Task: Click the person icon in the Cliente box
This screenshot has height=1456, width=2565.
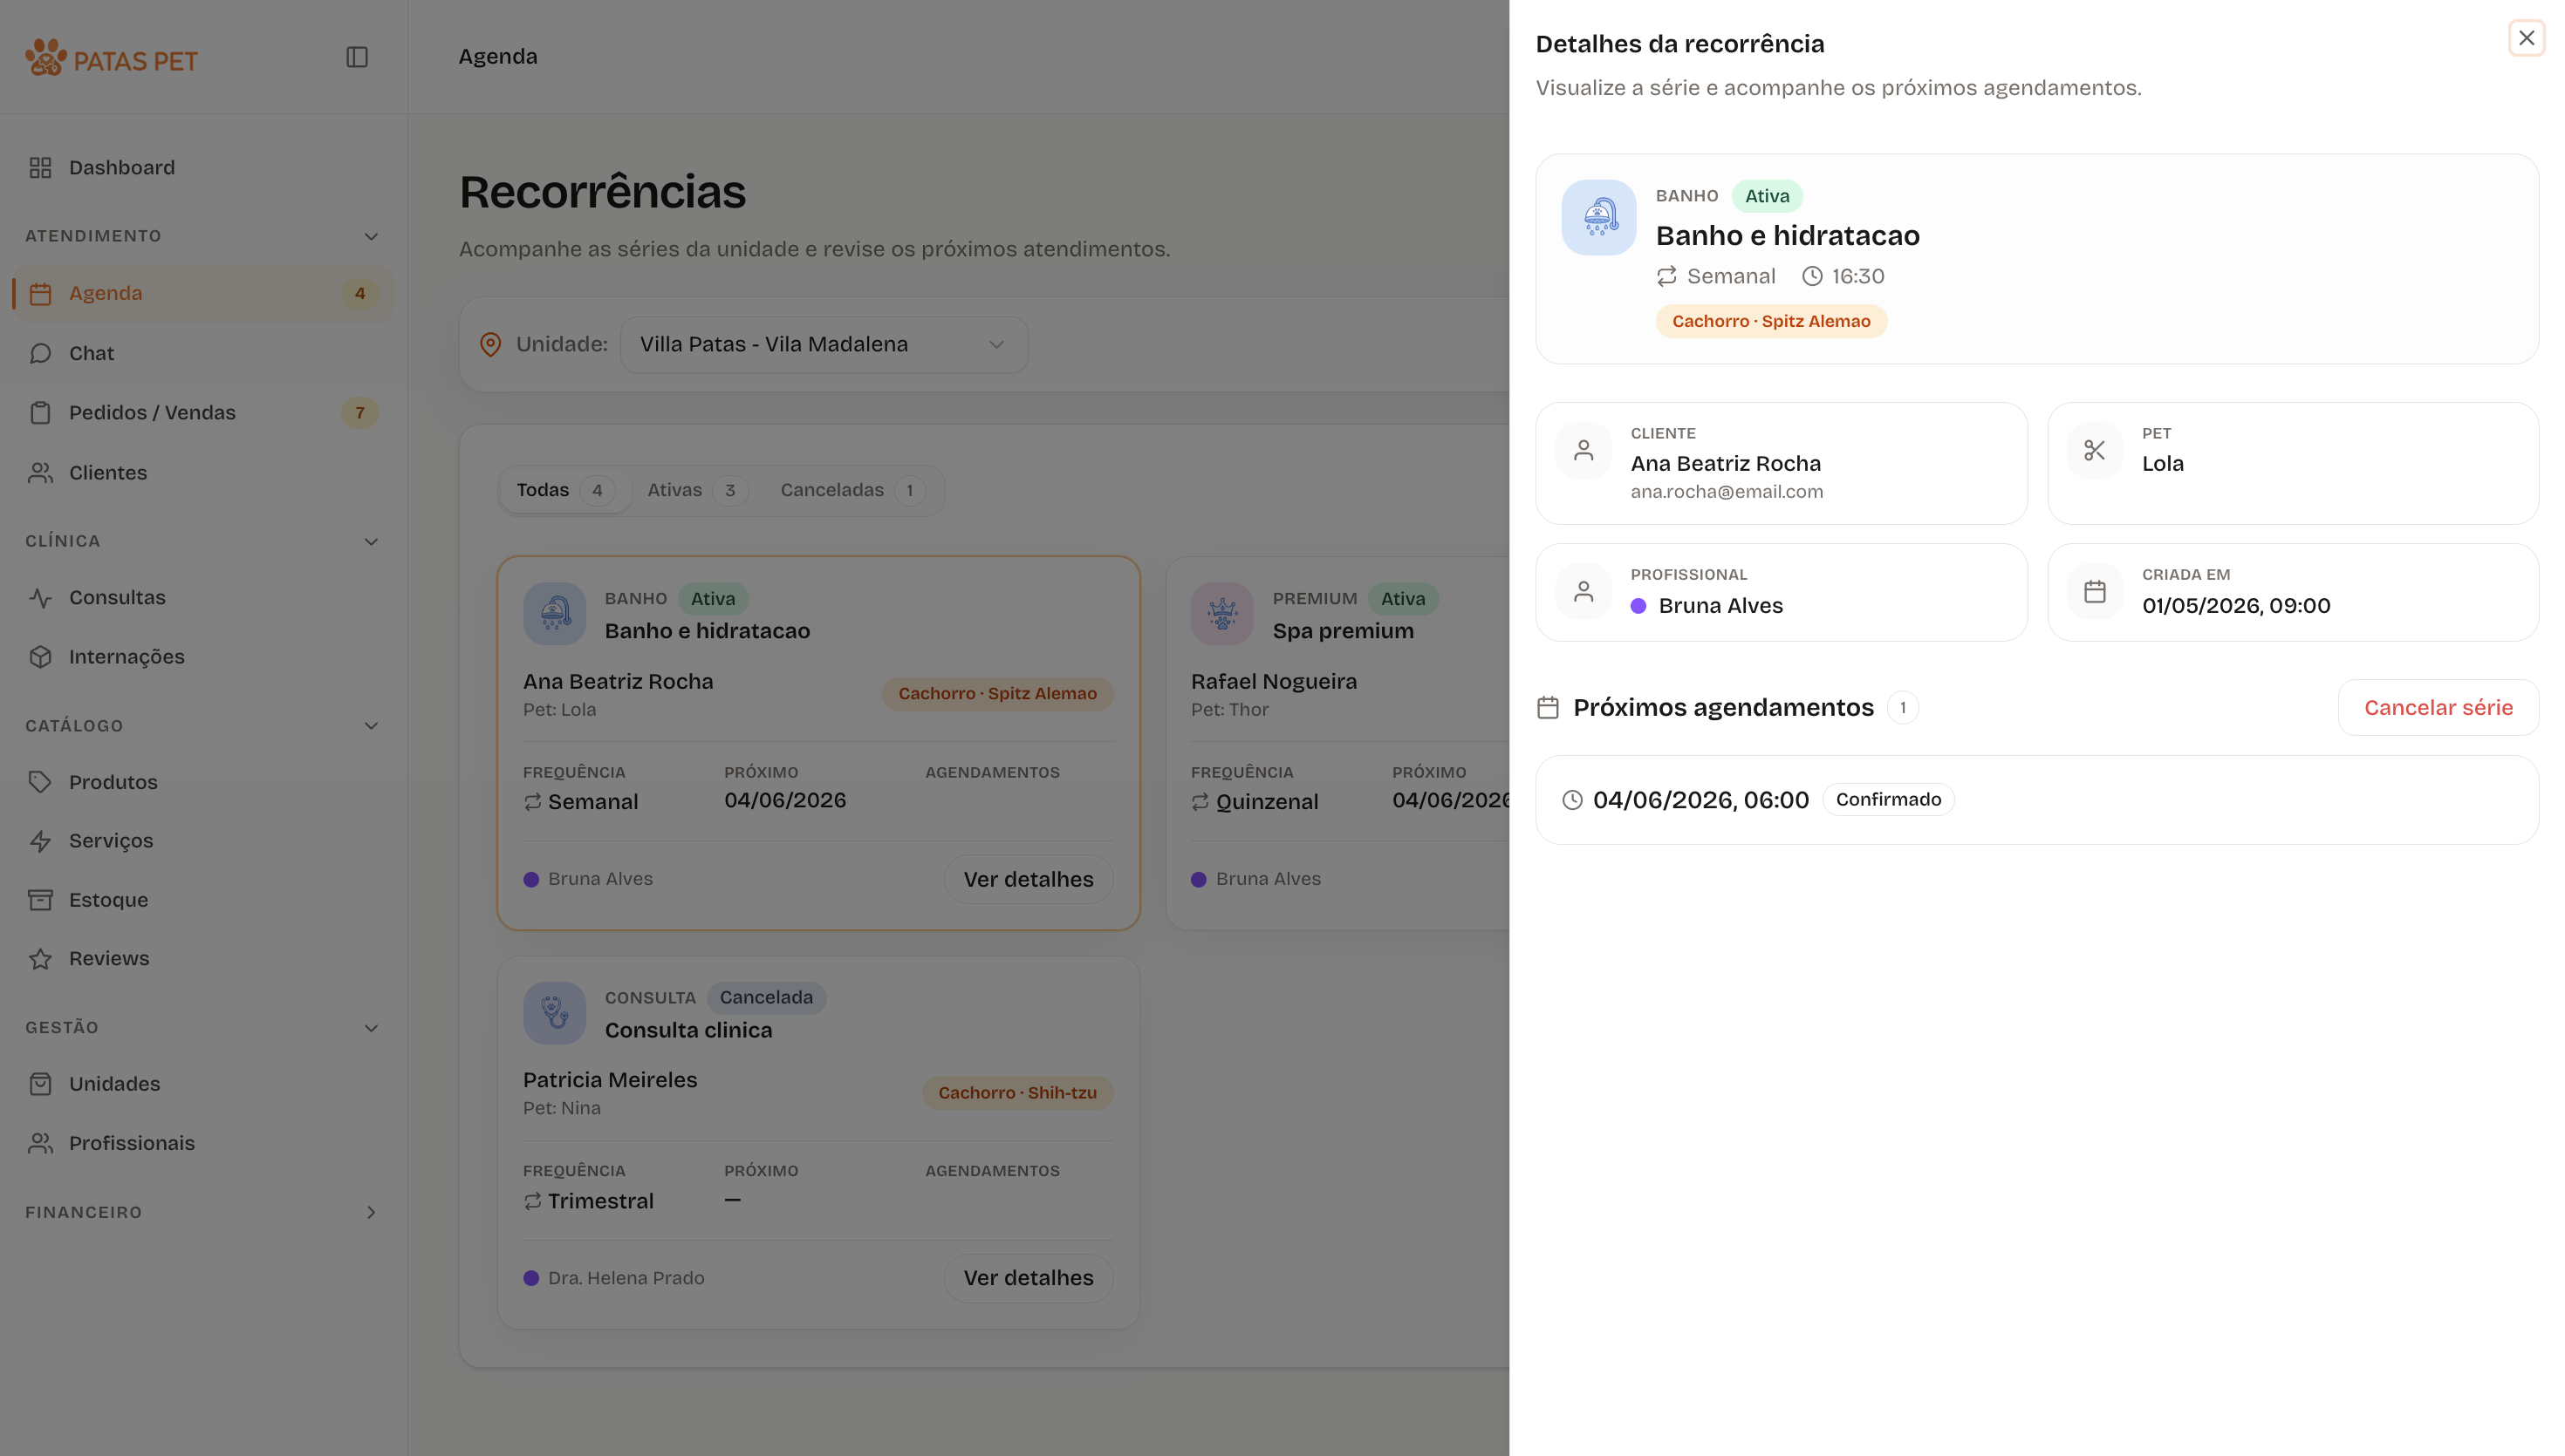Action: pos(1583,450)
